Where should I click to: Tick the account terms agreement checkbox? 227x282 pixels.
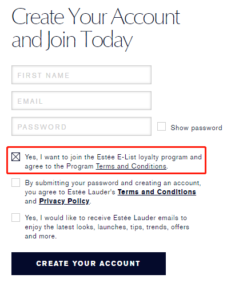click(x=15, y=183)
